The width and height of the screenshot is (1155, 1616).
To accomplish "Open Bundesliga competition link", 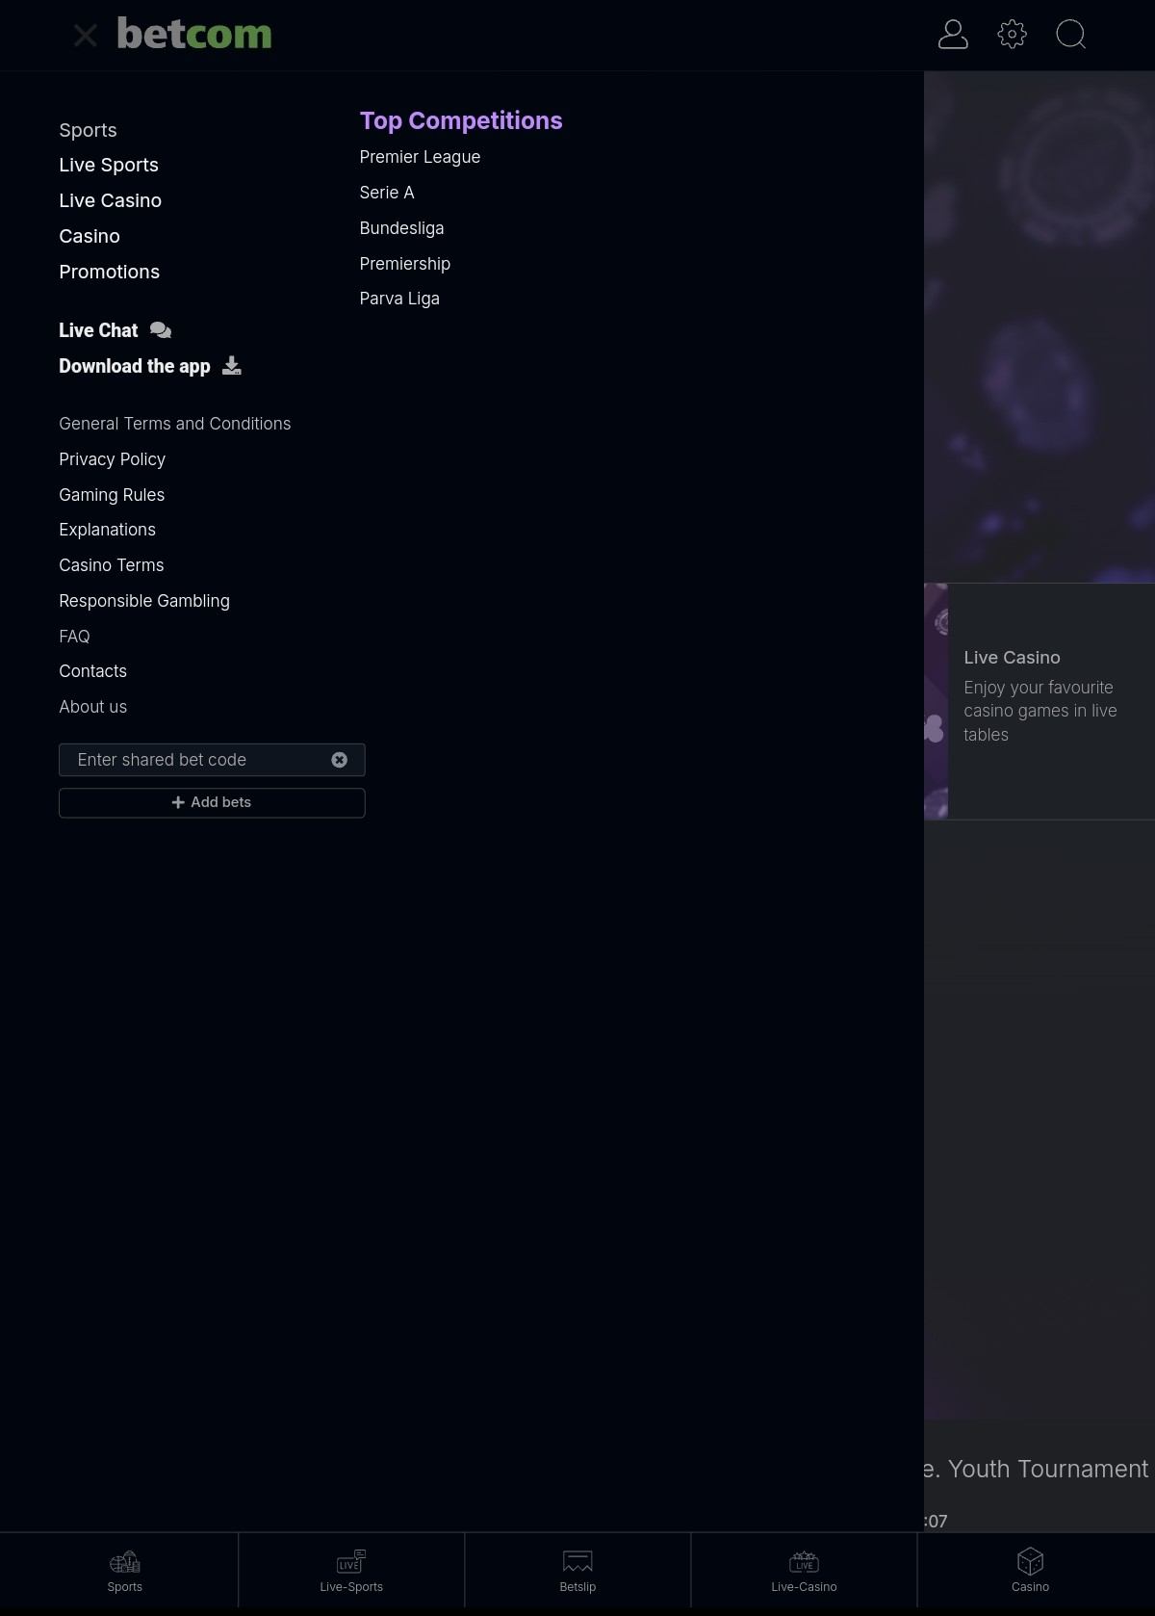I will click(x=401, y=228).
